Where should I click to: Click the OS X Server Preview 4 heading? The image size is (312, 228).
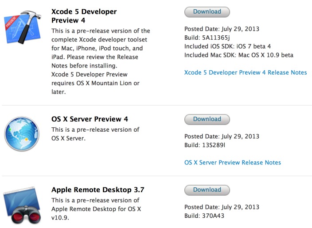point(90,119)
